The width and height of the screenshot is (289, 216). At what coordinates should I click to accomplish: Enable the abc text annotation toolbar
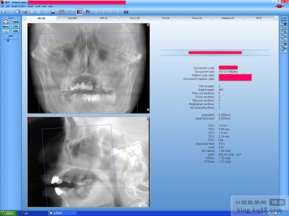point(284,47)
